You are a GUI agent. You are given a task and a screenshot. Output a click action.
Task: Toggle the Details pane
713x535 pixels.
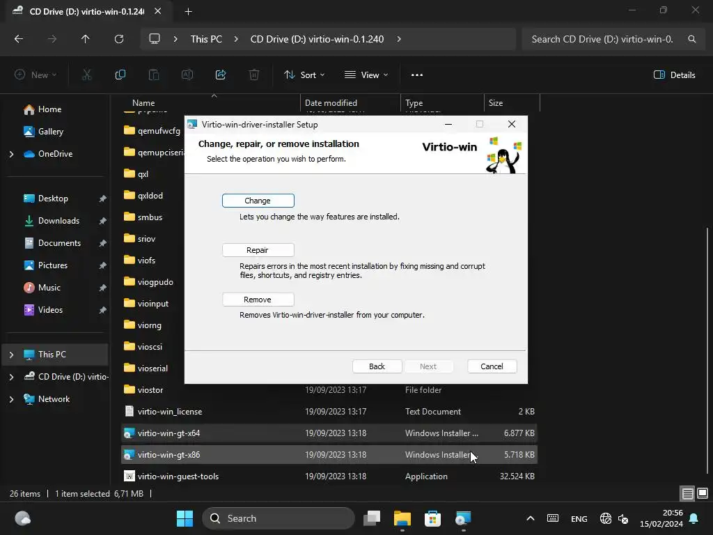point(674,75)
